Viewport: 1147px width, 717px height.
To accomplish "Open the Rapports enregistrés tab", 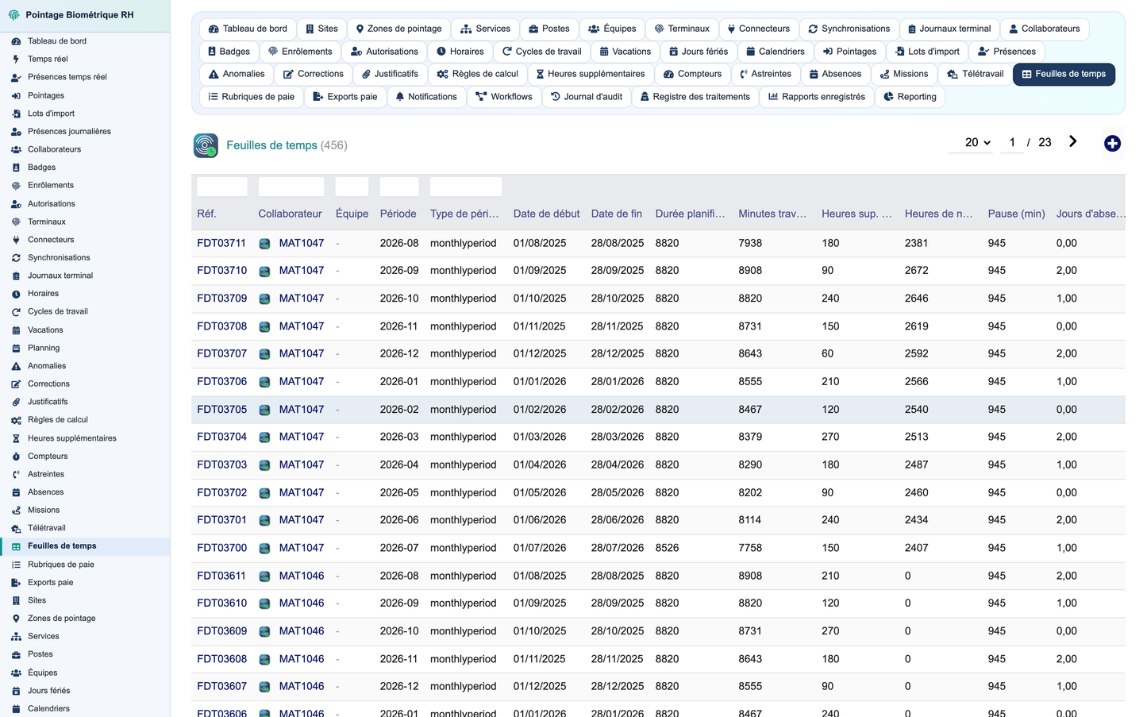I will click(817, 97).
